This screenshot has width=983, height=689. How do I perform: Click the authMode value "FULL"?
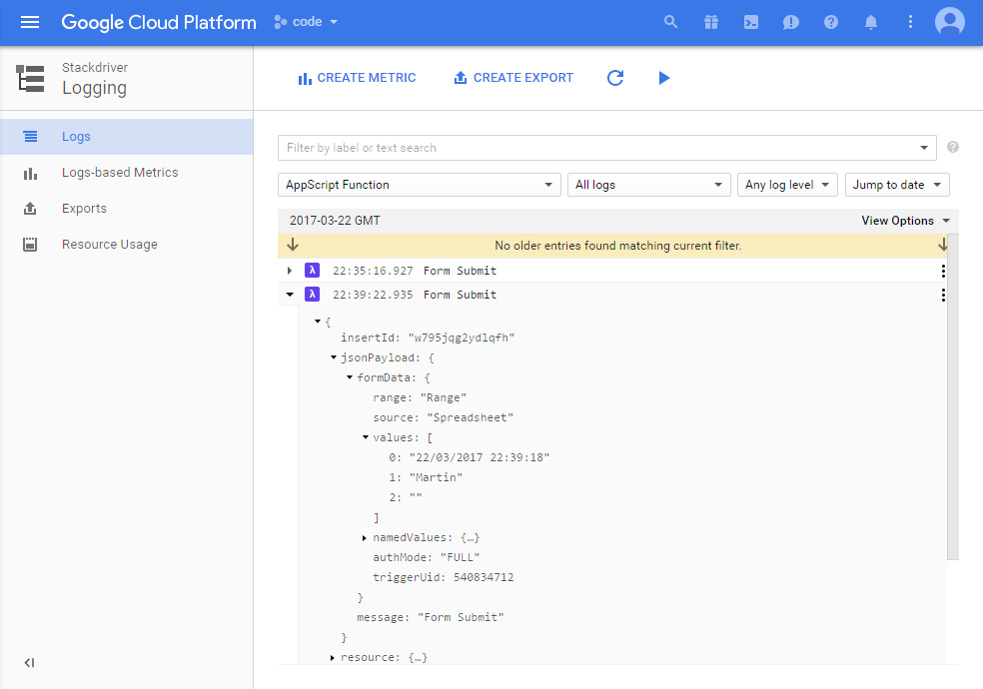click(x=460, y=557)
